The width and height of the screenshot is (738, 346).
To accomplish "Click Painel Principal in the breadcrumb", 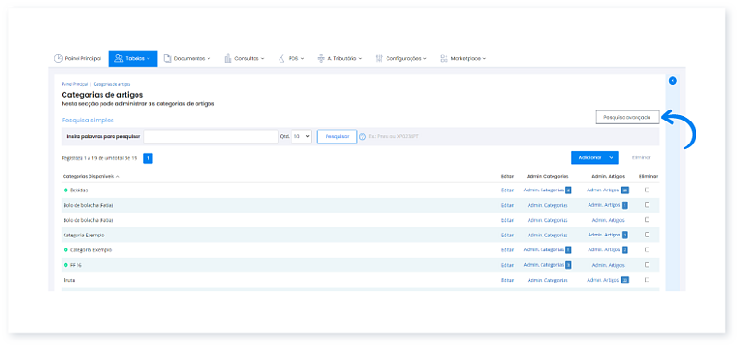I will 75,84.
